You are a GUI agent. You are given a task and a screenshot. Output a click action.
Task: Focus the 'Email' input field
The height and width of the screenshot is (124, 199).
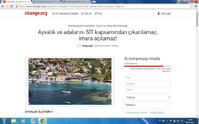147,90
